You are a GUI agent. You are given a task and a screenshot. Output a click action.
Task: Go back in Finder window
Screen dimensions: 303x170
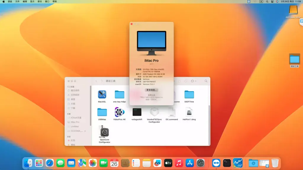[96, 81]
